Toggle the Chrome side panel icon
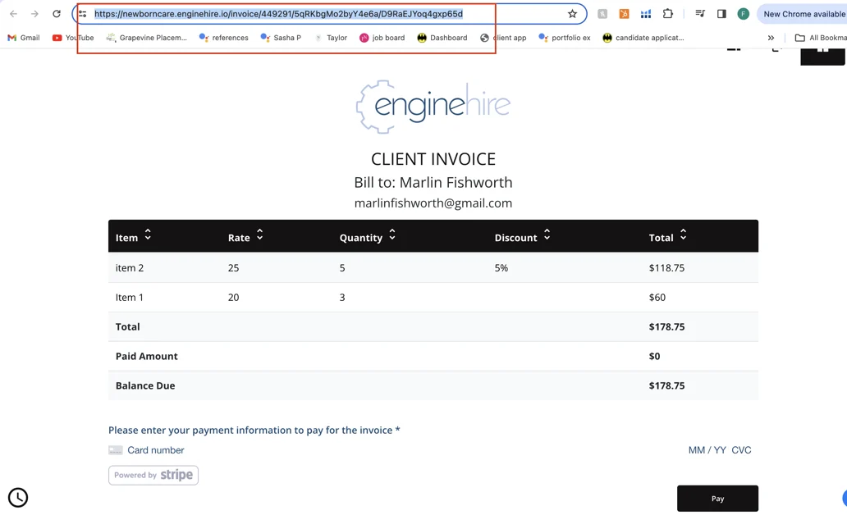 tap(721, 14)
